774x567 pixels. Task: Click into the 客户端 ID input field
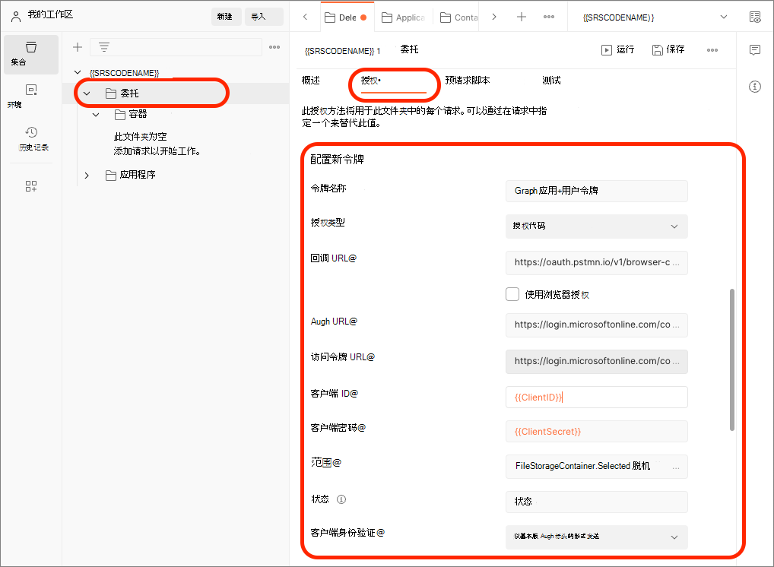point(596,397)
